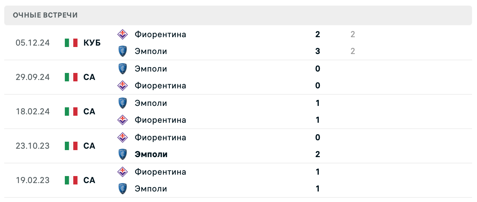Click the СА label in the 29.09.24 row
The image size is (477, 202).
[x=90, y=77]
